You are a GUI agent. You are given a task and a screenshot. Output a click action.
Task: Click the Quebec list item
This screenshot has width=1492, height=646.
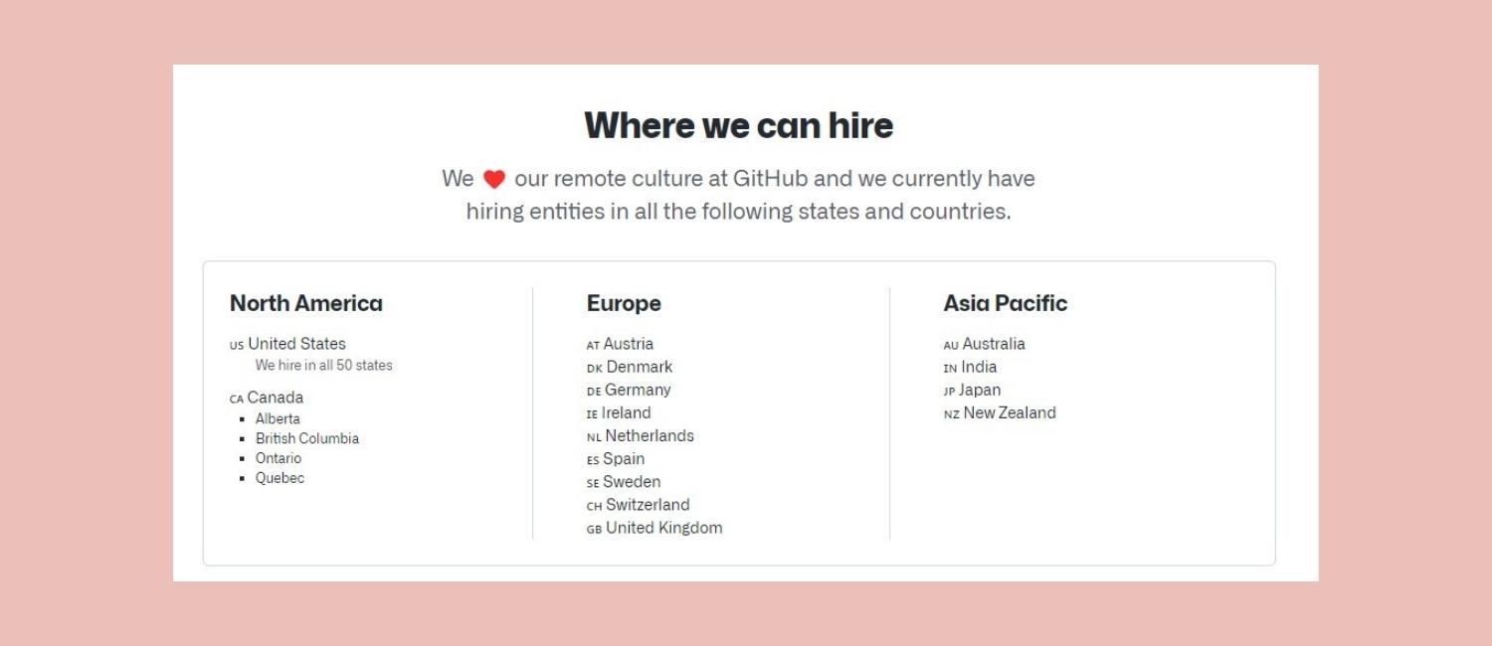click(280, 478)
